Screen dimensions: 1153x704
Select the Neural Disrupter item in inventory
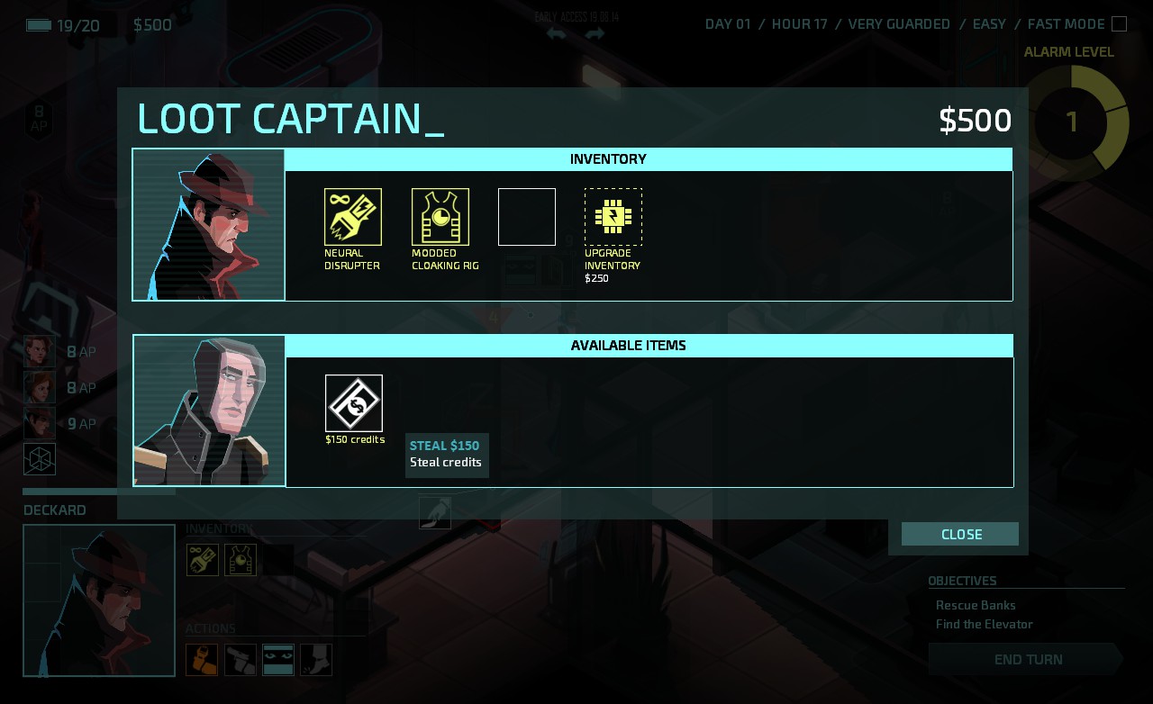[x=353, y=217]
